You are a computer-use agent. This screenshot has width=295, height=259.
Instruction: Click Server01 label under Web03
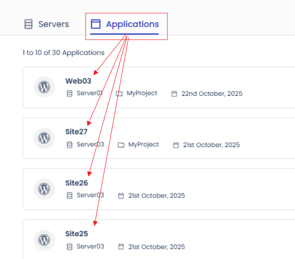click(x=89, y=93)
